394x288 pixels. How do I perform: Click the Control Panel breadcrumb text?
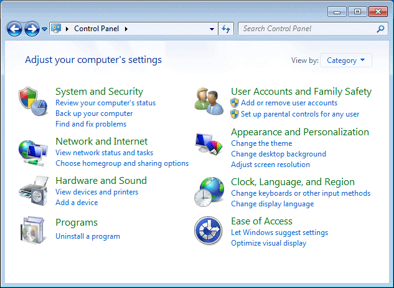pyautogui.click(x=96, y=29)
